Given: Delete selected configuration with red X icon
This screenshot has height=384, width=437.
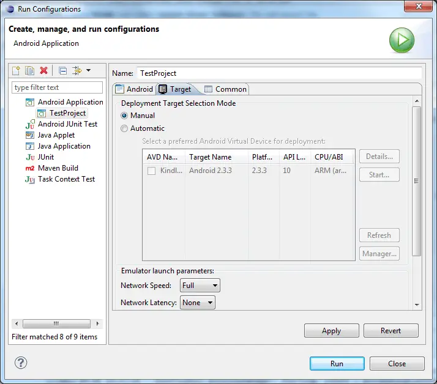Looking at the screenshot, I should click(x=43, y=71).
